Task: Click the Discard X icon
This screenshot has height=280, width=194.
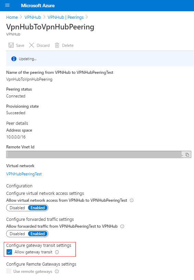Action: [32, 45]
